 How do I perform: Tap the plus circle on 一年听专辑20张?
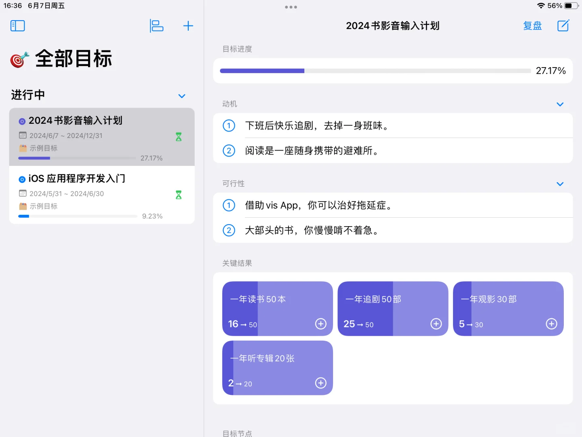point(321,383)
